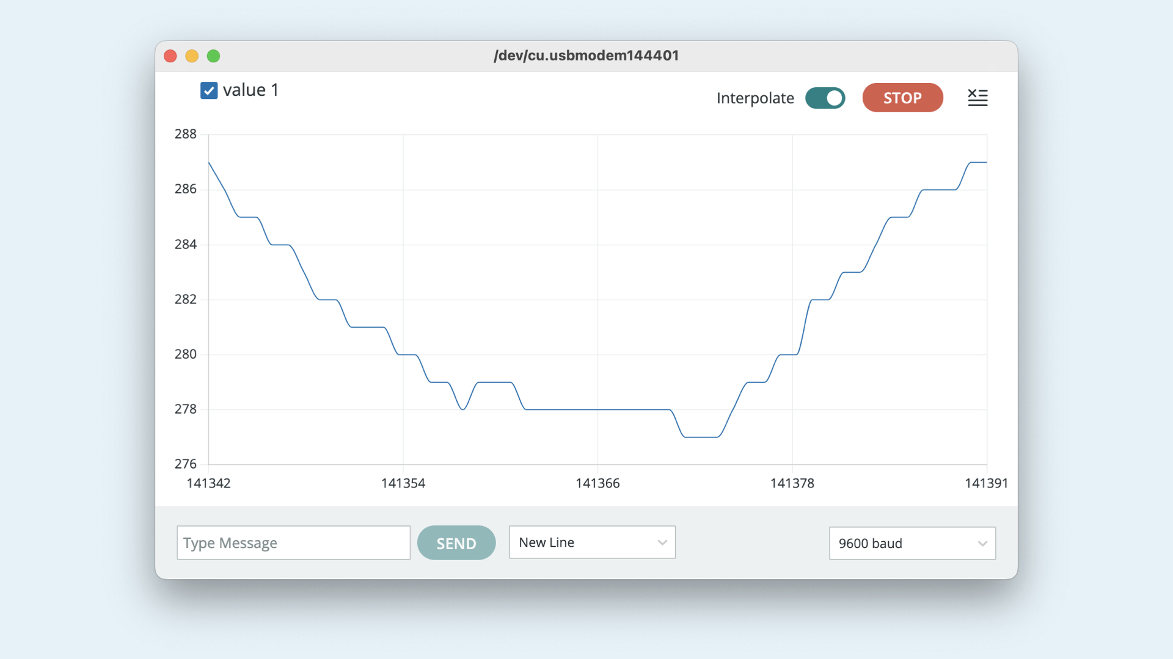
Task: Click the baud rate chevron arrow
Action: (982, 544)
